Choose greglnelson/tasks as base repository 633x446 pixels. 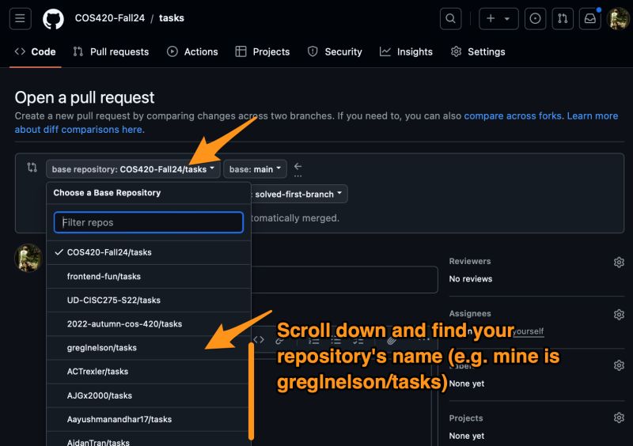(149, 348)
